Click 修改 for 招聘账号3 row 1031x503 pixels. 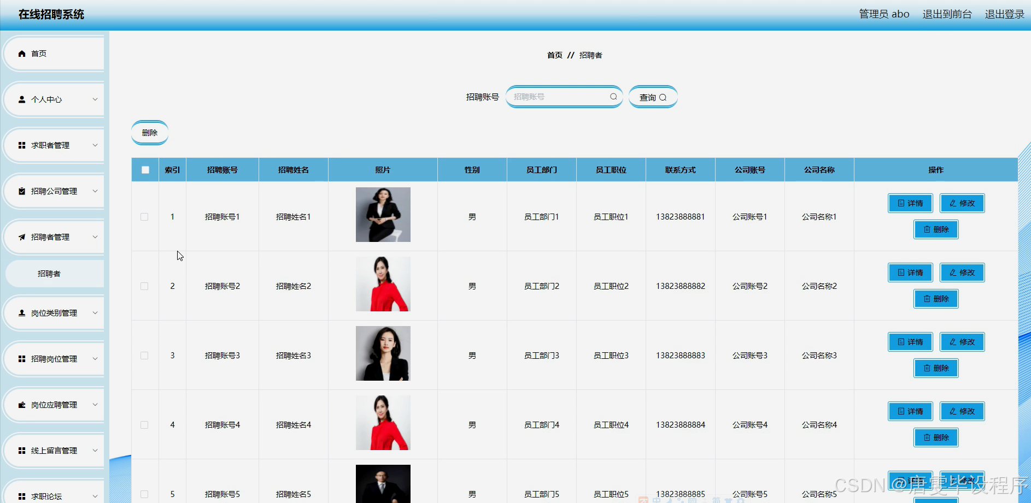click(962, 342)
